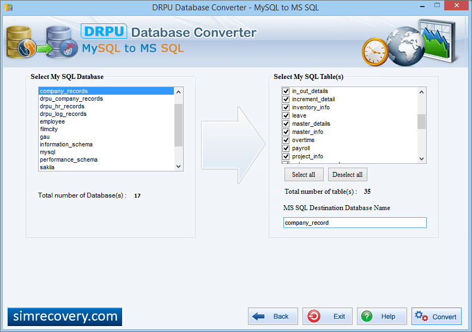
Task: Toggle the master_details checkbox
Action: [x=286, y=124]
